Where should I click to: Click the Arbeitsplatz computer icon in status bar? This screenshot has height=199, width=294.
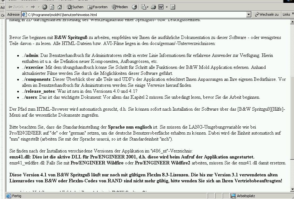(233, 196)
